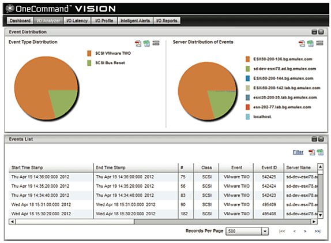This screenshot has height=243, width=331.
Task: Select the row with Event ID 542423
Action: click(163, 195)
